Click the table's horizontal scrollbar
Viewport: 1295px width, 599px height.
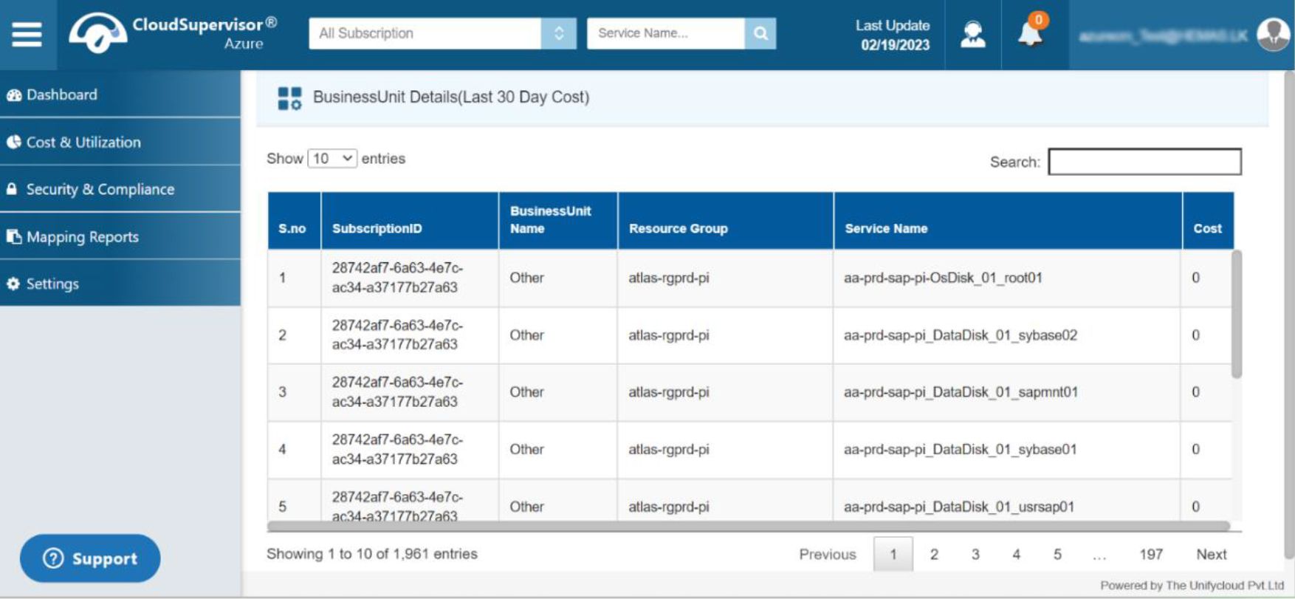[749, 527]
